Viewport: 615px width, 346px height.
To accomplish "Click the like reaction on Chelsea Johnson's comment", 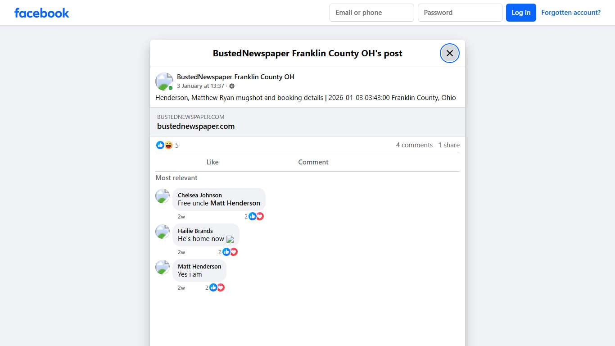I will coord(253,216).
